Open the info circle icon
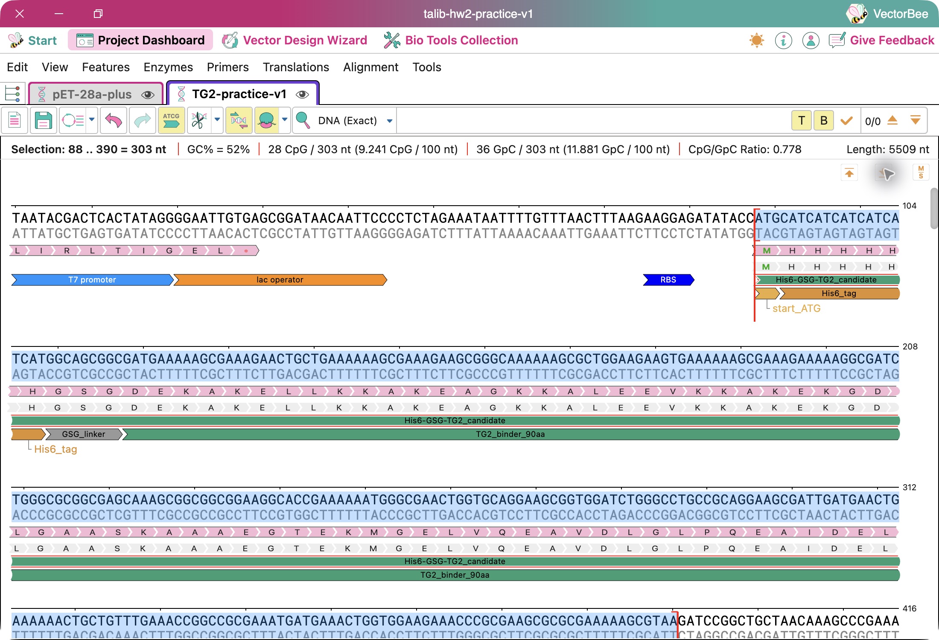The width and height of the screenshot is (939, 640). 784,41
